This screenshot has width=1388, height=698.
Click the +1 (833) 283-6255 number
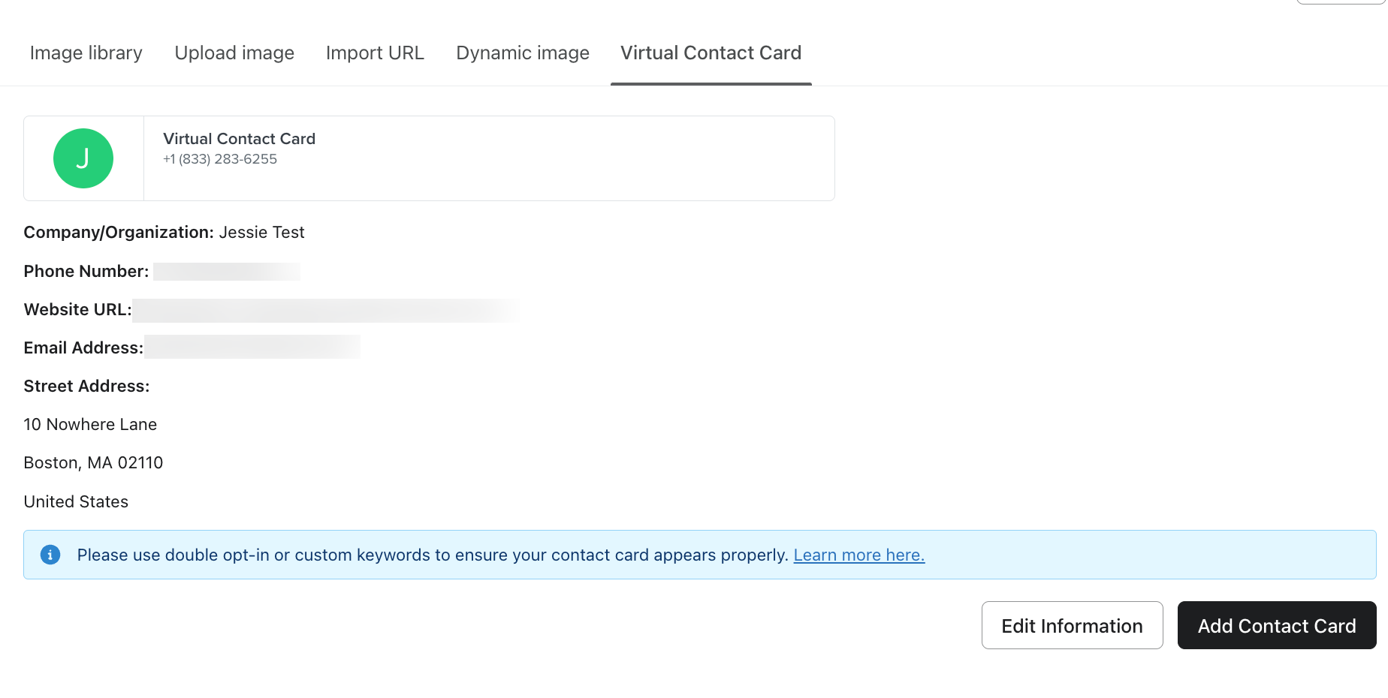click(x=220, y=159)
